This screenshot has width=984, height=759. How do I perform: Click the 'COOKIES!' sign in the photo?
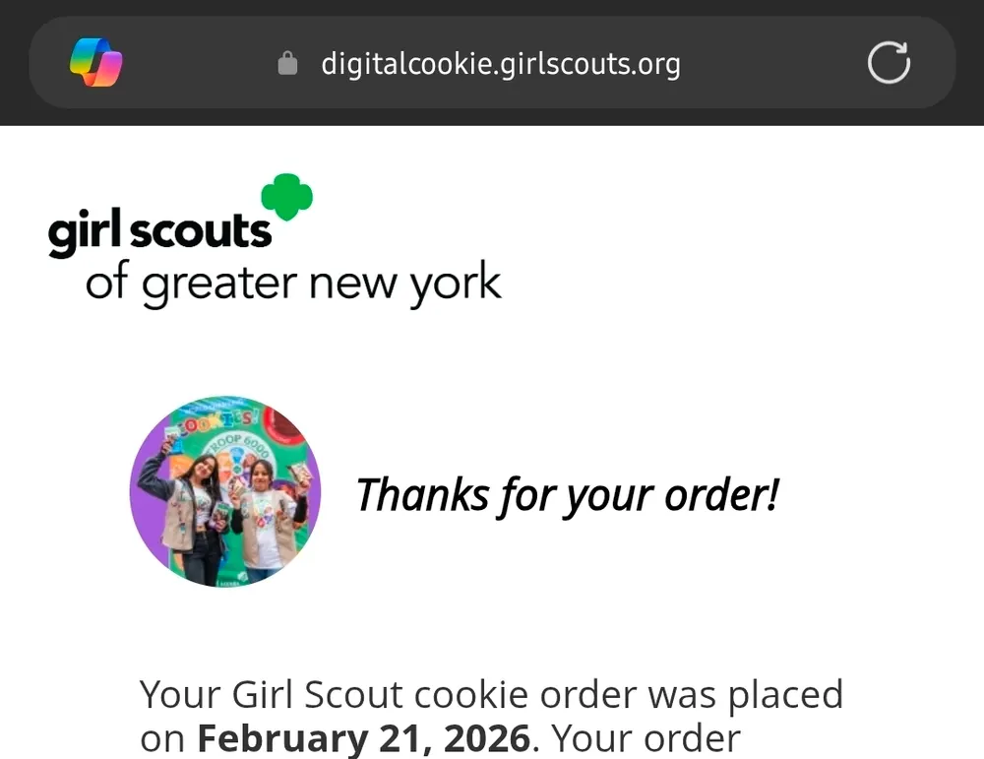click(217, 422)
